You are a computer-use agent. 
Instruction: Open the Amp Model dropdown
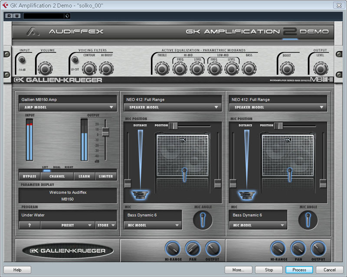click(68, 107)
